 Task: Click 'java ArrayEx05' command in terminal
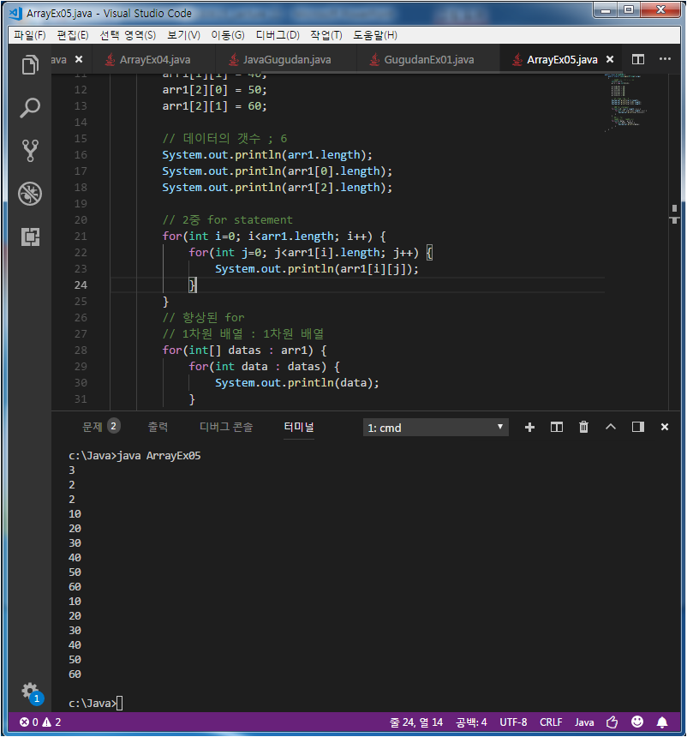[158, 455]
